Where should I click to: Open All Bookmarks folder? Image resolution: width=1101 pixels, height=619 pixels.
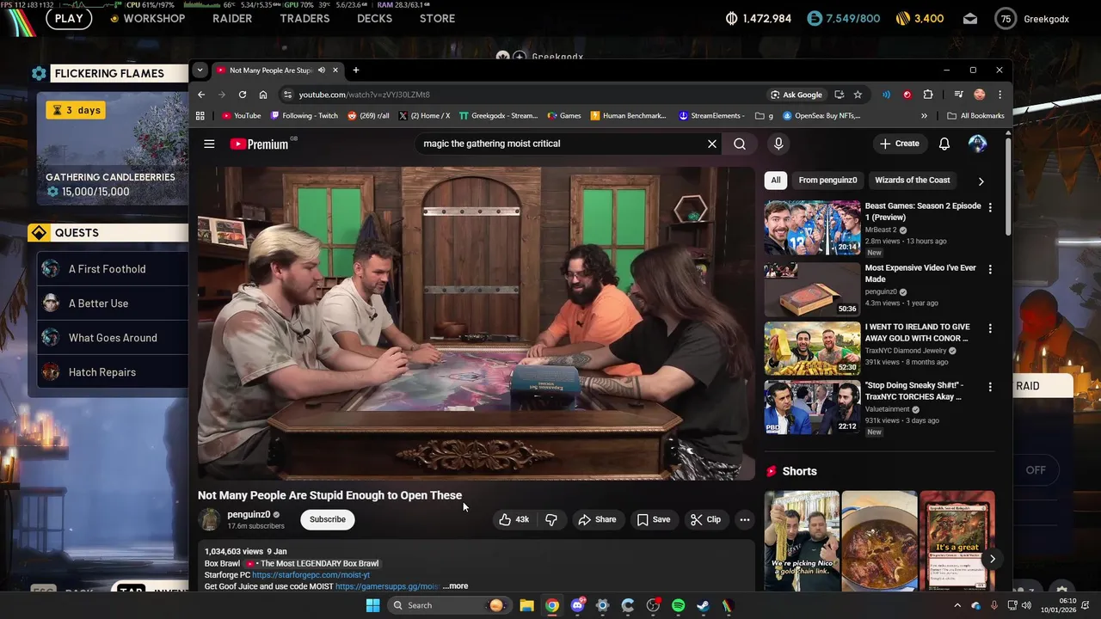pyautogui.click(x=975, y=115)
